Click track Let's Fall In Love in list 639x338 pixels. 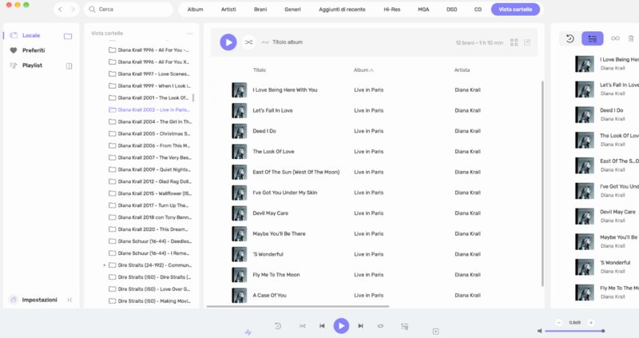272,110
